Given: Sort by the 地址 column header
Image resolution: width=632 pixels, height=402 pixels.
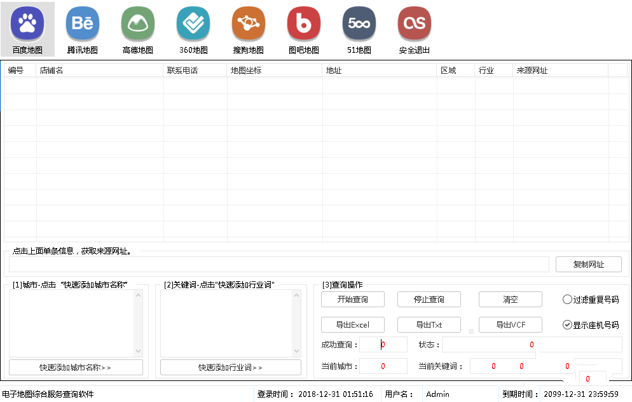Looking at the screenshot, I should [x=380, y=70].
